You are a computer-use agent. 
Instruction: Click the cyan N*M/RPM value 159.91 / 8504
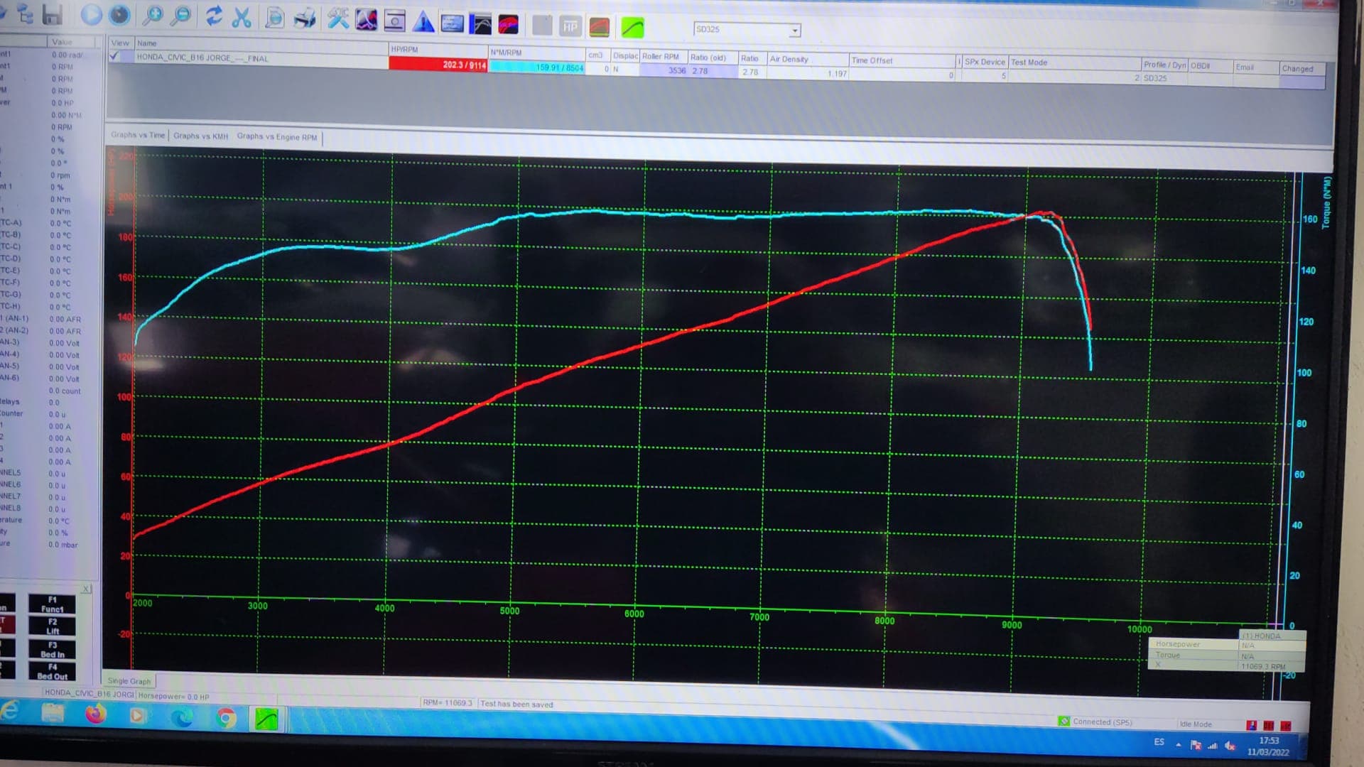tap(537, 67)
